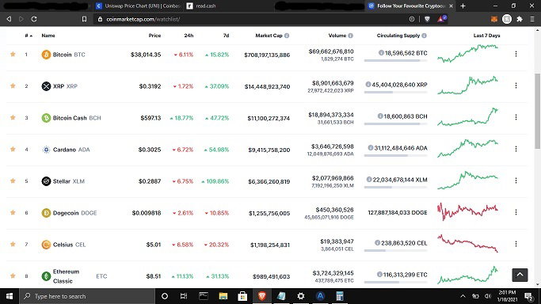Image resolution: width=541 pixels, height=304 pixels.
Task: Click the Brave Shields icon in address bar
Action: click(x=427, y=19)
